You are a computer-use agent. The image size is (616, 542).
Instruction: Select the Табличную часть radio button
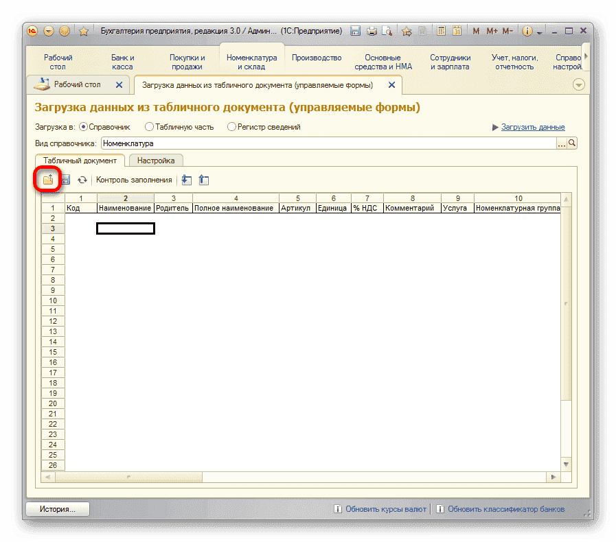point(148,127)
